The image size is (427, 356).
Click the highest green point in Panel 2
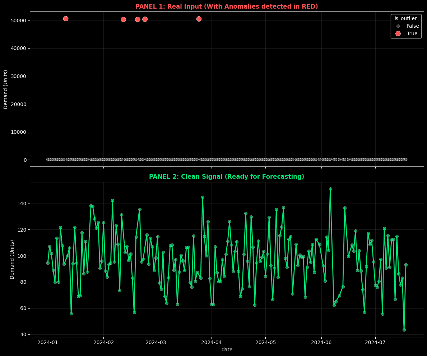(x=330, y=189)
